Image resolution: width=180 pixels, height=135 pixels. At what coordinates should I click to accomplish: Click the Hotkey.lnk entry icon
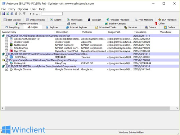(x=11, y=63)
